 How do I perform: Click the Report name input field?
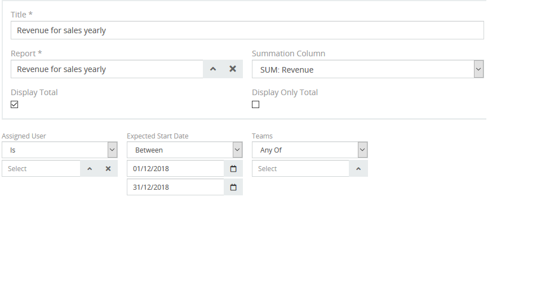pos(107,69)
